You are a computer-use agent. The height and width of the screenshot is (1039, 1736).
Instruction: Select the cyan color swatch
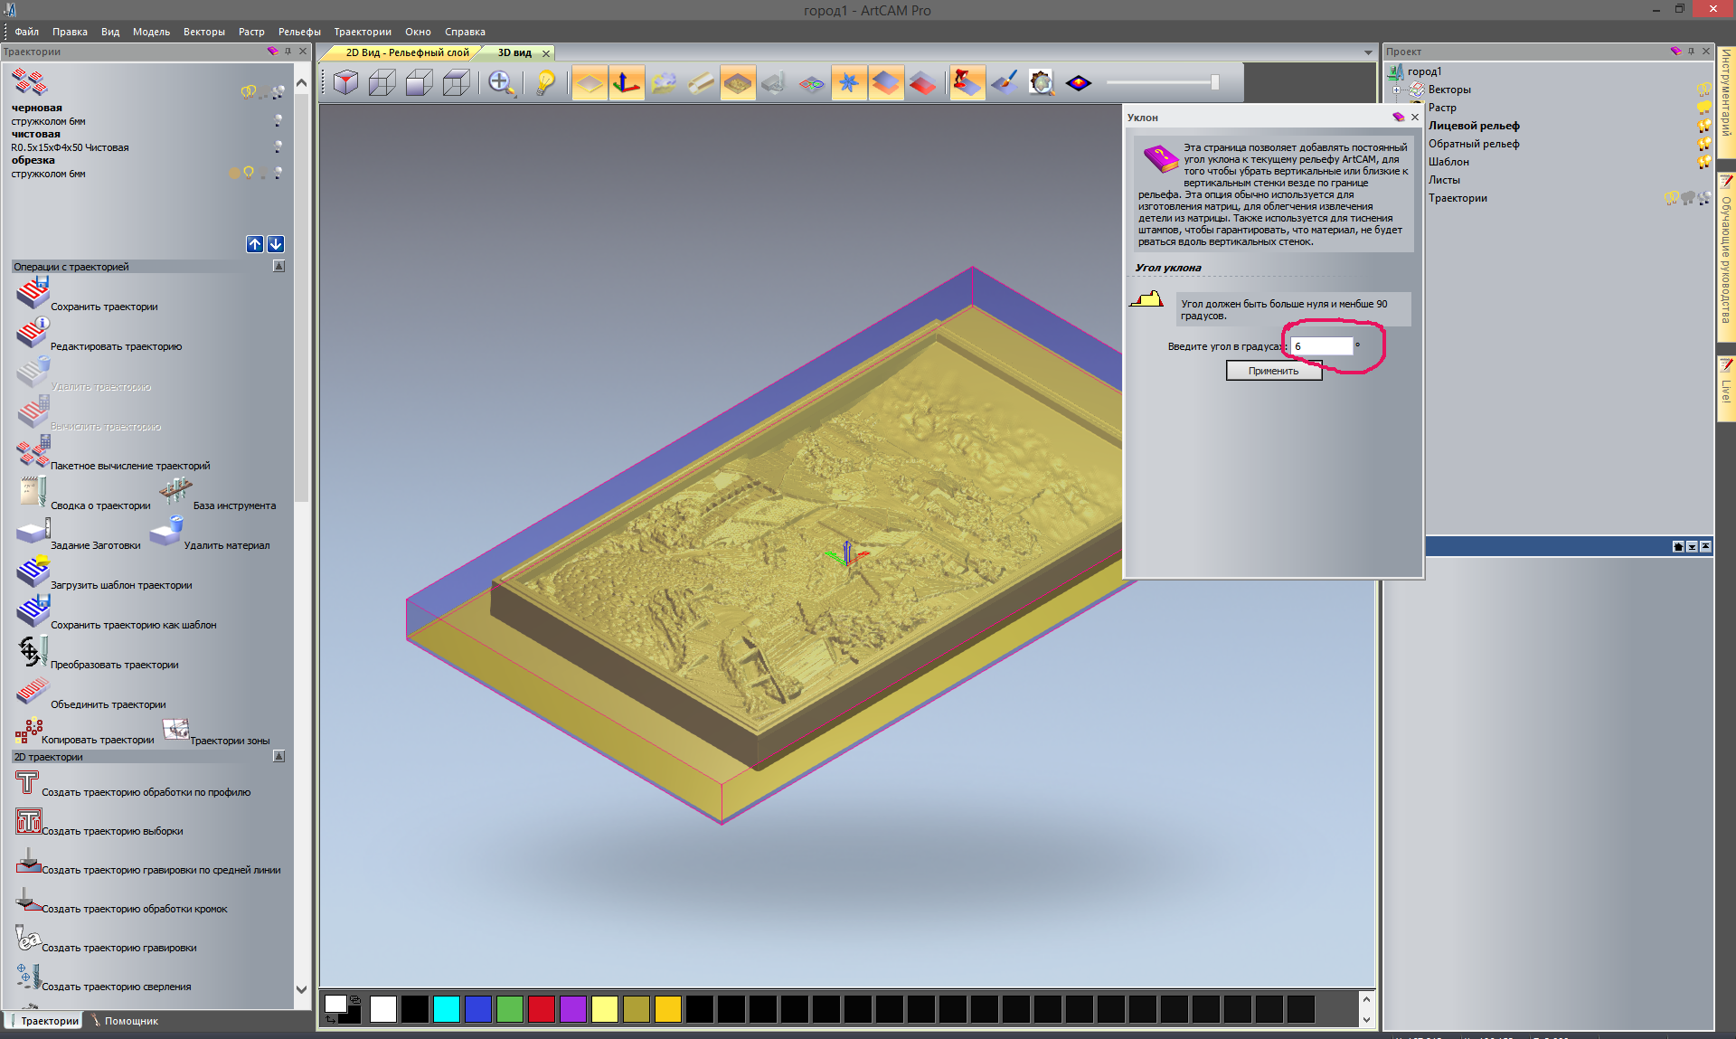[446, 1009]
